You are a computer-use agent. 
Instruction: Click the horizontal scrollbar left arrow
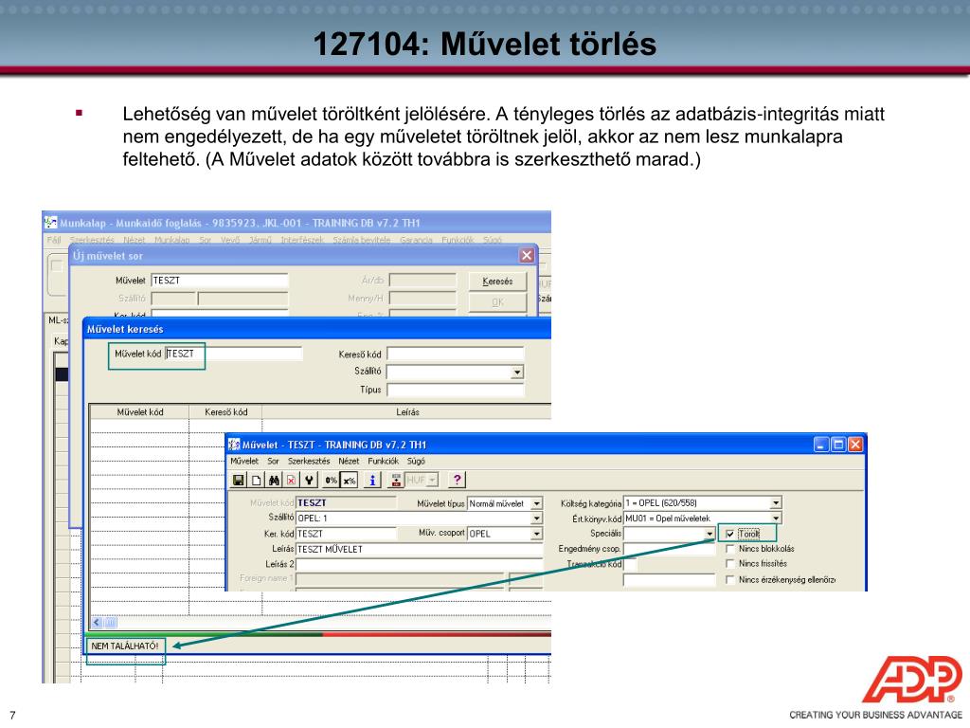tap(97, 623)
